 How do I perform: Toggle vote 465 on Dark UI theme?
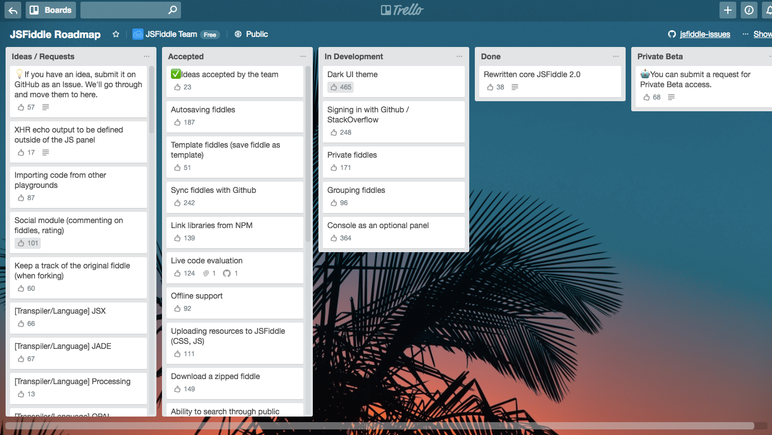[x=340, y=87]
